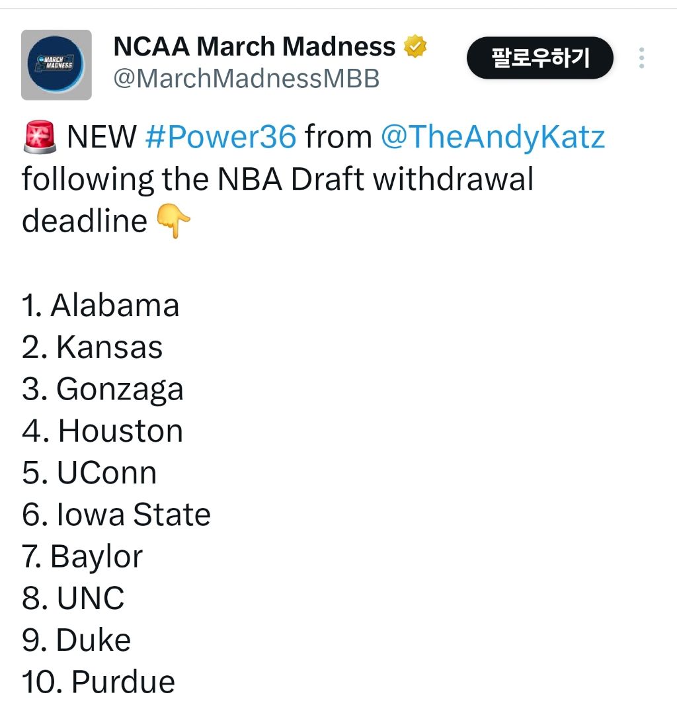
Task: Click the "5. UConn" list line
Action: tap(89, 473)
